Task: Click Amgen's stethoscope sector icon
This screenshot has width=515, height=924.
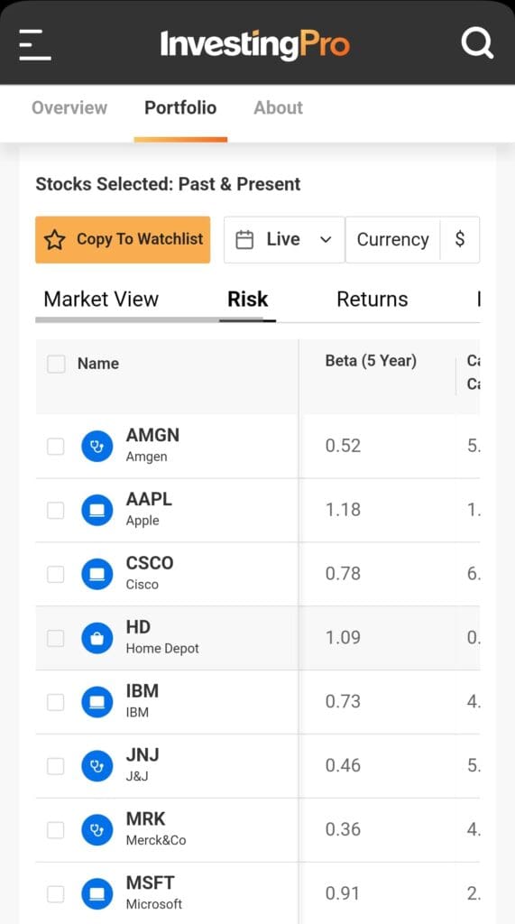Action: click(x=97, y=446)
